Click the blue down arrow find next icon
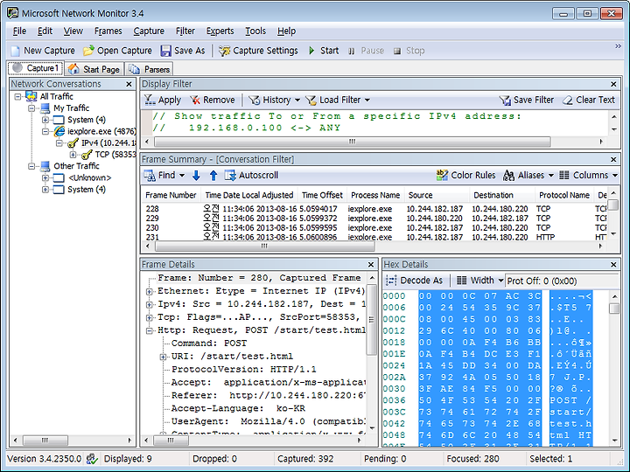The width and height of the screenshot is (630, 472). (196, 176)
